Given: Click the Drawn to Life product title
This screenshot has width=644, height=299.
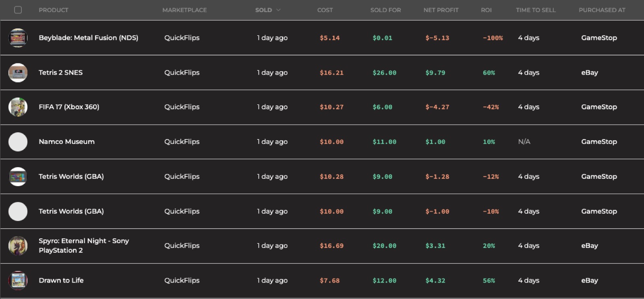Looking at the screenshot, I should tap(61, 281).
